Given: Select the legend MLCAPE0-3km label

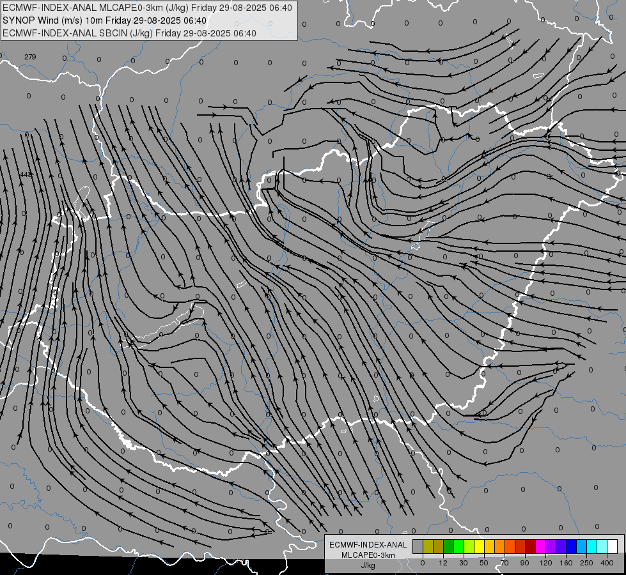Looking at the screenshot, I should point(368,555).
